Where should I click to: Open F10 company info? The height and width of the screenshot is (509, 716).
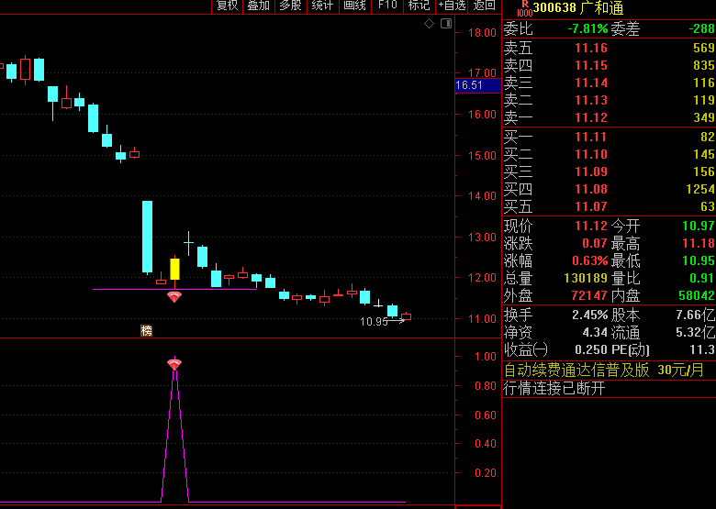tap(387, 6)
